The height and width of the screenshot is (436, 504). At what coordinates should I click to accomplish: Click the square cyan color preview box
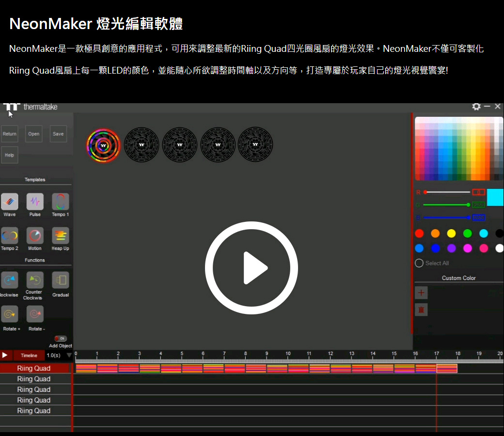(x=495, y=197)
